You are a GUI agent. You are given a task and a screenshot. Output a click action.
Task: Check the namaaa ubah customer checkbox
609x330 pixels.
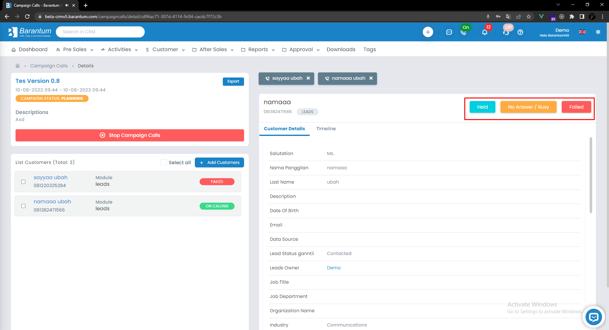point(23,206)
